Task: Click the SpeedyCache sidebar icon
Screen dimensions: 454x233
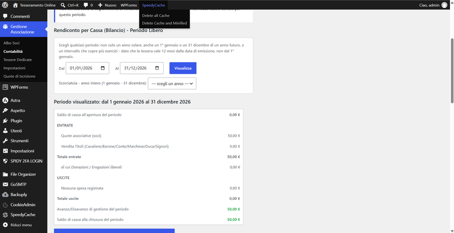Action: [5, 214]
